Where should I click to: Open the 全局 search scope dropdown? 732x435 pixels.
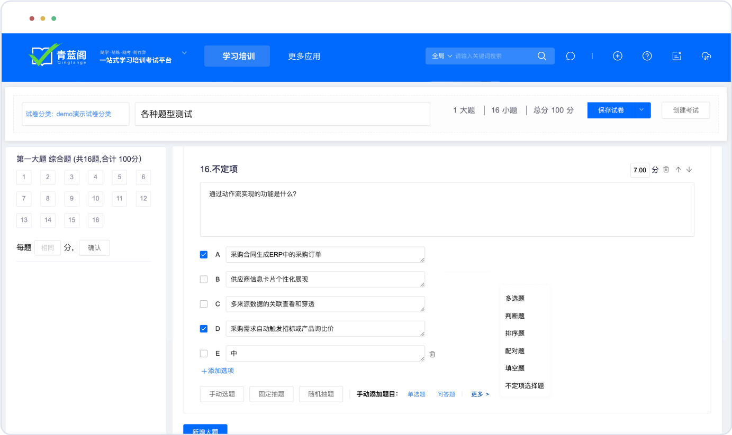(442, 56)
